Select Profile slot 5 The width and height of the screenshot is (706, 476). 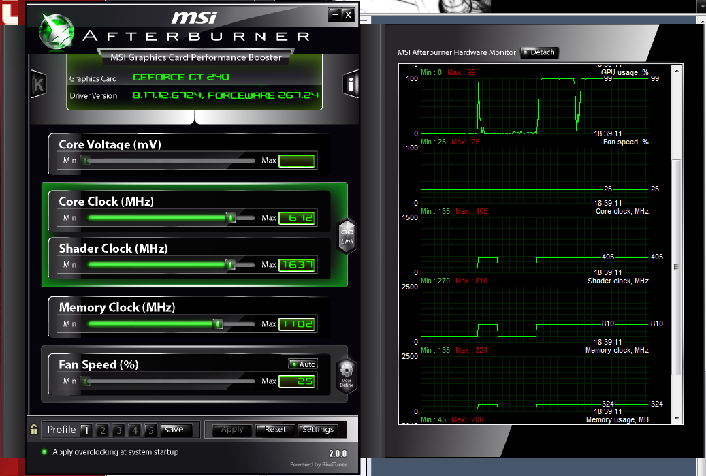(151, 430)
